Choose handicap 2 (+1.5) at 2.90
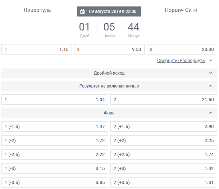Screen dimensions: 219x189 coord(164,127)
